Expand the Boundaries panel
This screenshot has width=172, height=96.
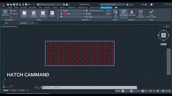(10, 20)
